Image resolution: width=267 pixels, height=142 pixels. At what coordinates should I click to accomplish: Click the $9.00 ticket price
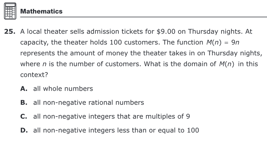point(166,32)
